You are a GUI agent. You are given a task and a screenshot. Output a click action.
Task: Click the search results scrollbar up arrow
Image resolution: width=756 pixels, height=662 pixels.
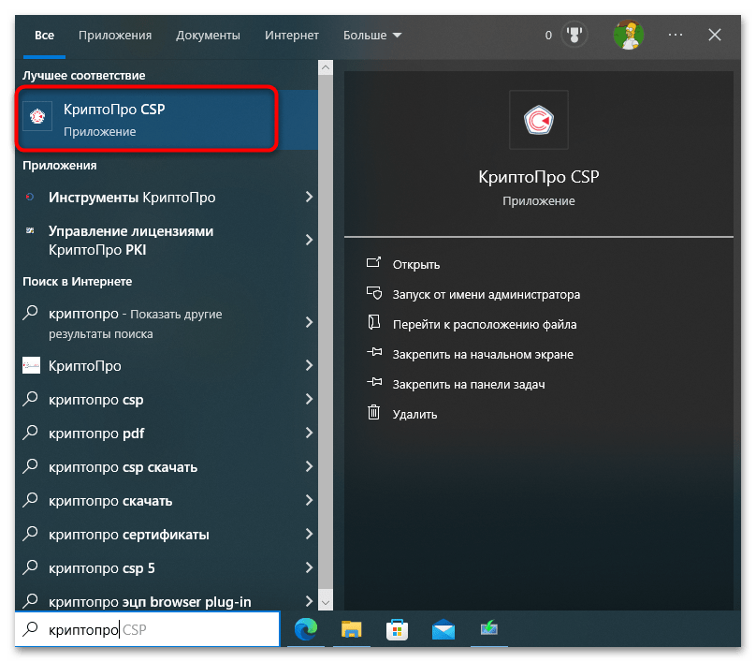[326, 67]
